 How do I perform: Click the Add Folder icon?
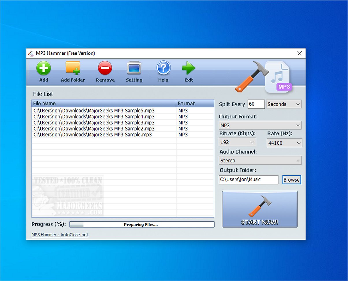coord(73,68)
